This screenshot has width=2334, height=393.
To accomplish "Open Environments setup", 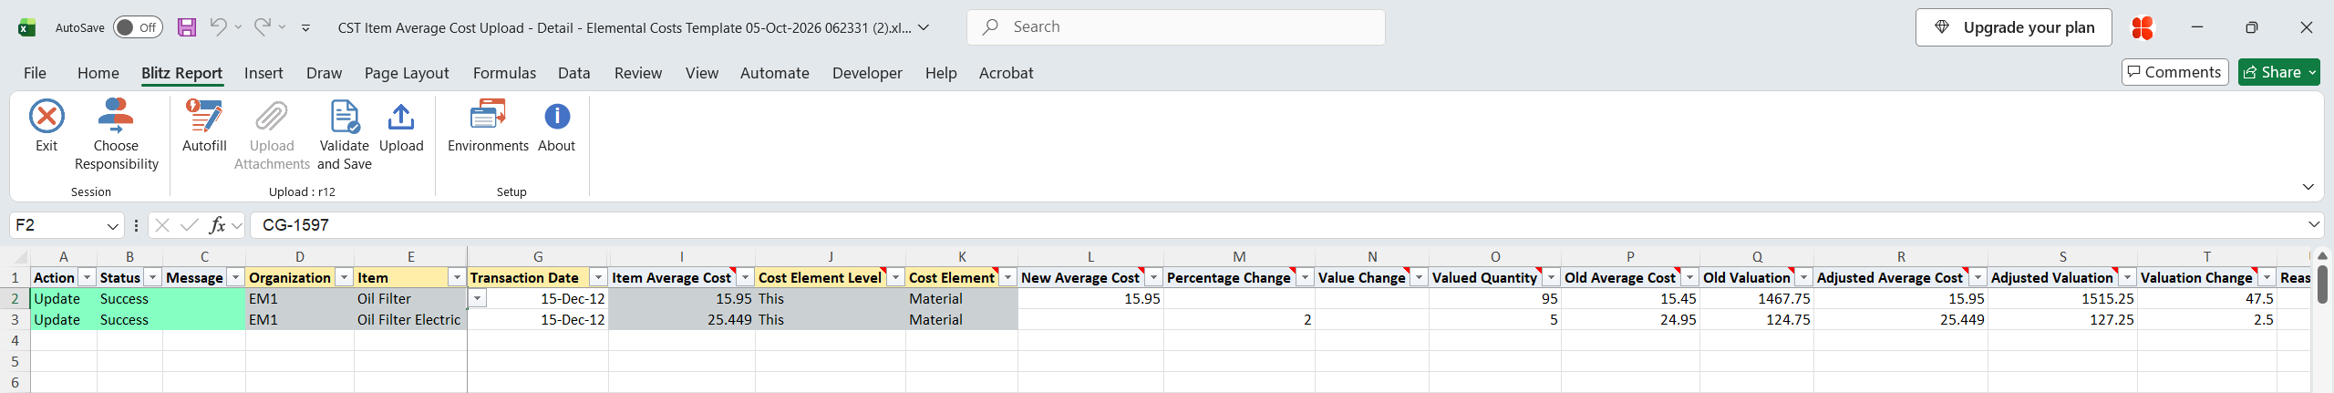I will (x=488, y=126).
